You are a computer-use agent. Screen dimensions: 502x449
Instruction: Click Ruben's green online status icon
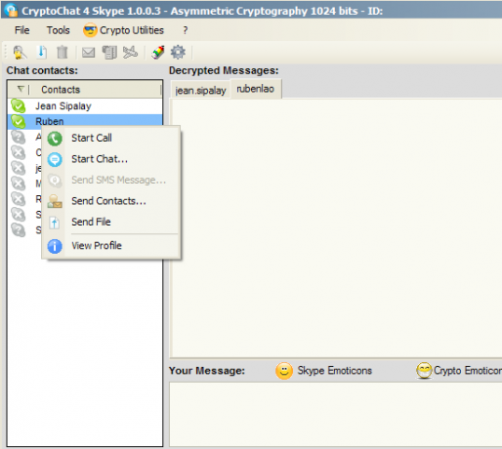click(x=19, y=122)
